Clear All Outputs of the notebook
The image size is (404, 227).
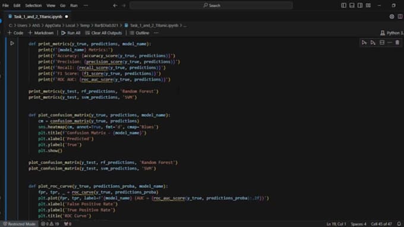(103, 33)
